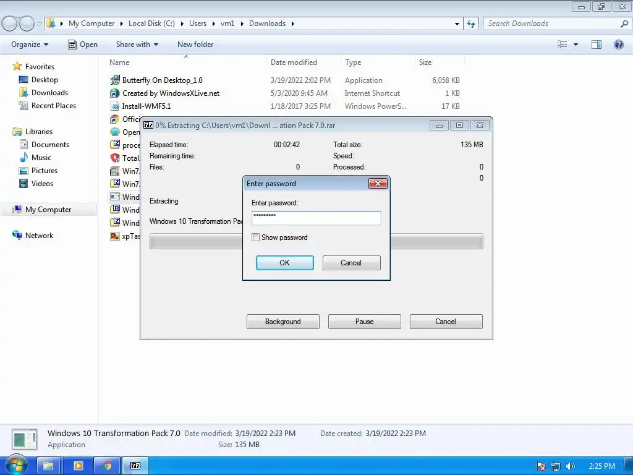The height and width of the screenshot is (475, 633).
Task: Cancel the Enter password dialog
Action: (x=351, y=262)
